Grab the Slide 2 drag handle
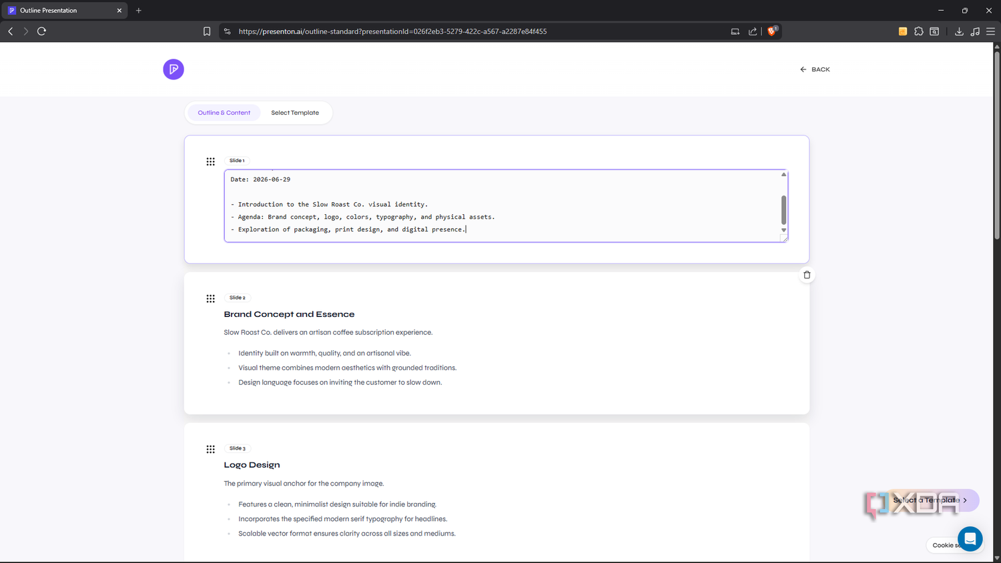The height and width of the screenshot is (563, 1001). pos(210,299)
